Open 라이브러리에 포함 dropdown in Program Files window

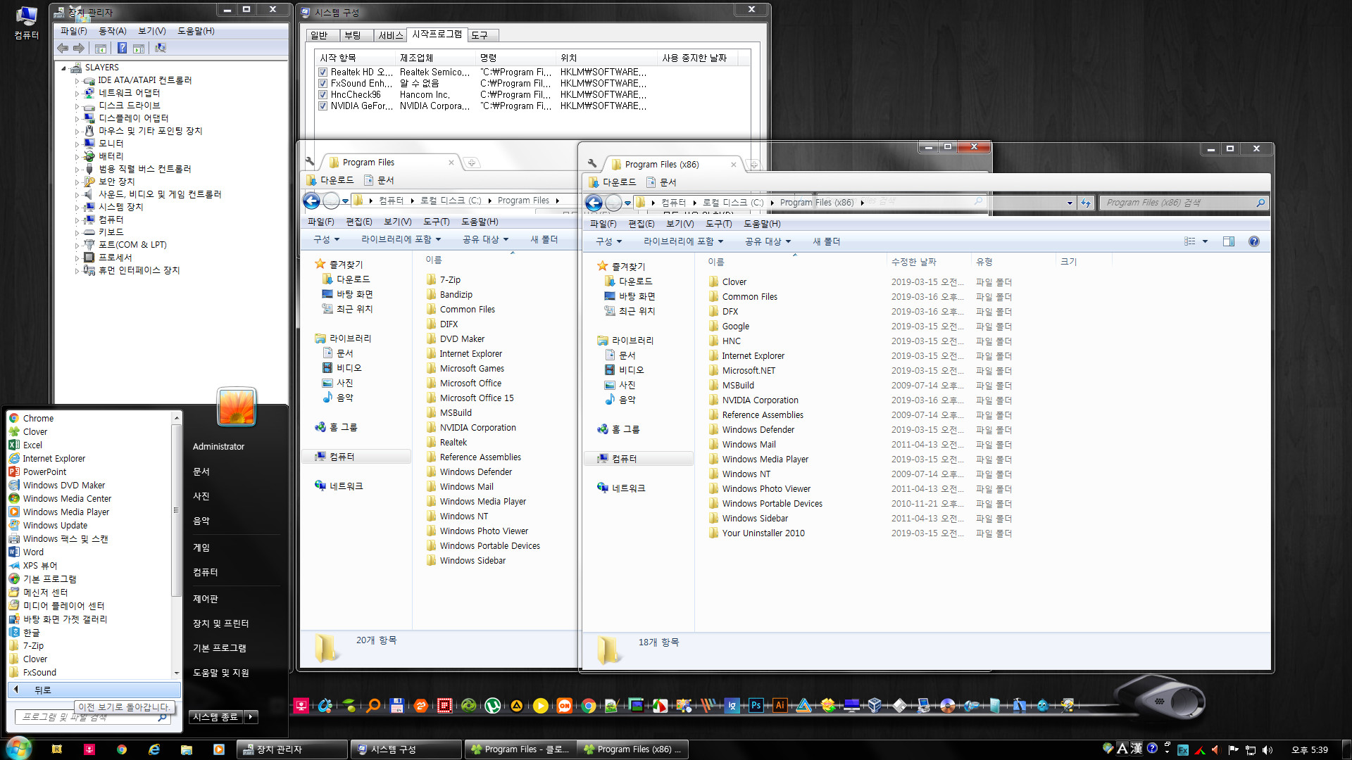(x=401, y=239)
